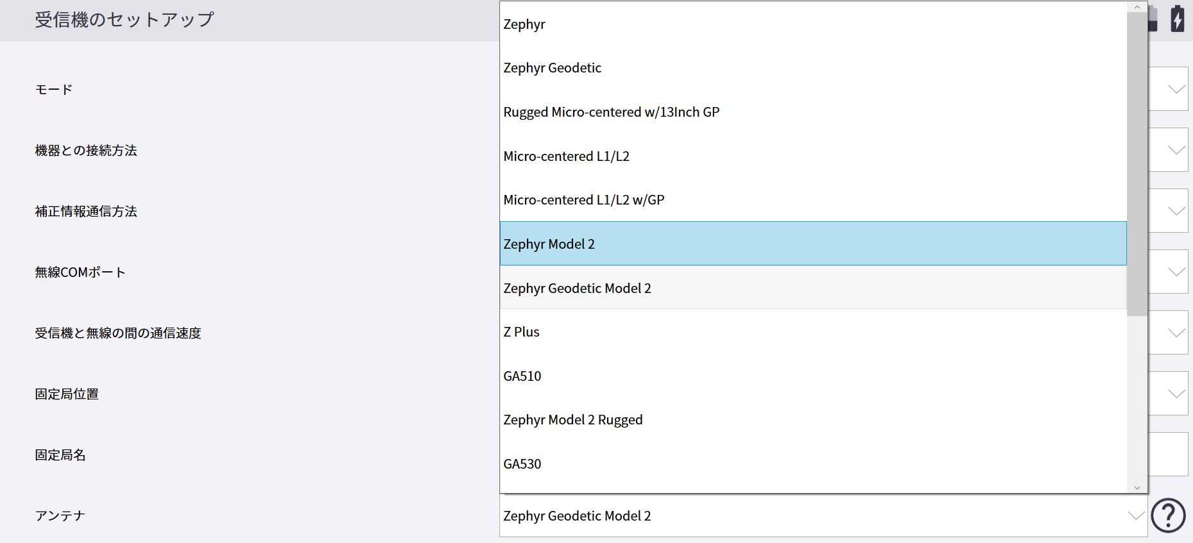This screenshot has height=543, width=1193.
Task: Pick Rugged Micro-centered w/13Inch GP antenna
Action: point(611,112)
